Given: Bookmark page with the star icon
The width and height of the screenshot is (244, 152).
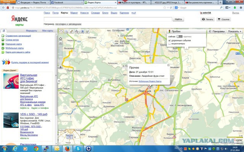Looking at the screenshot, I should (x=165, y=8).
